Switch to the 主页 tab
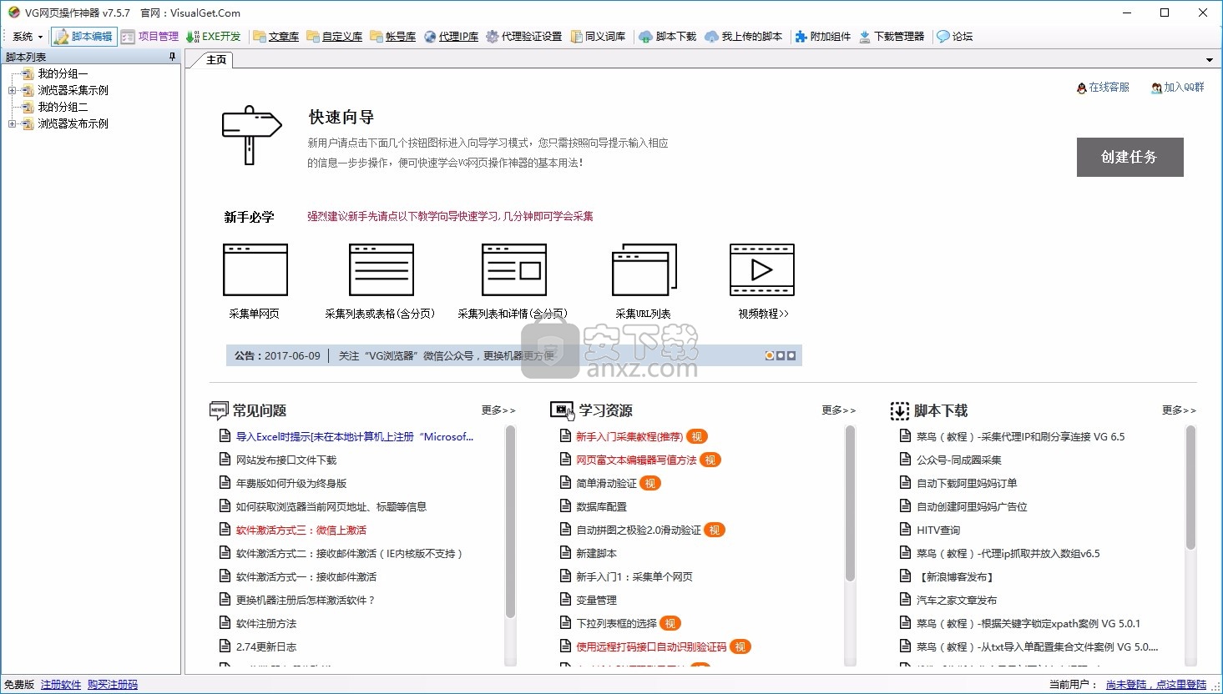1223x694 pixels. pyautogui.click(x=216, y=60)
